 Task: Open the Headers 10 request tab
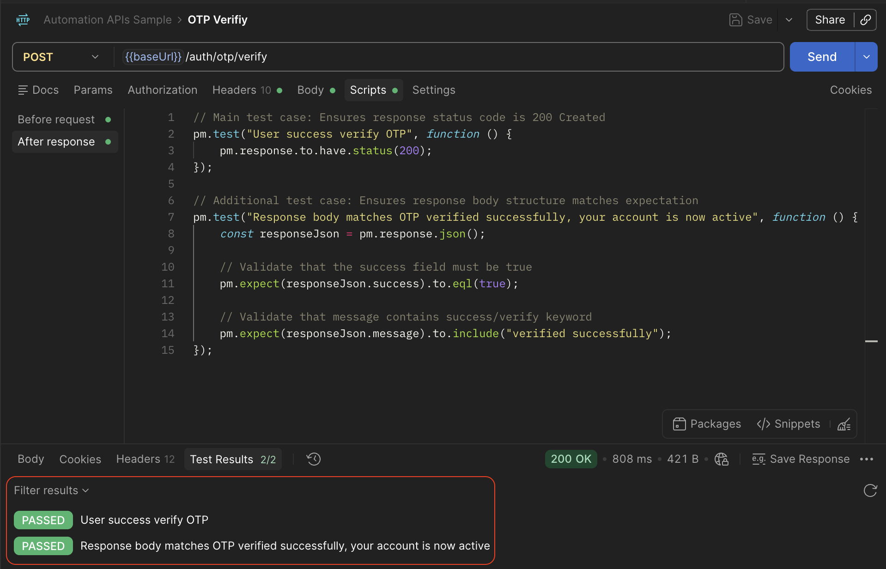247,90
